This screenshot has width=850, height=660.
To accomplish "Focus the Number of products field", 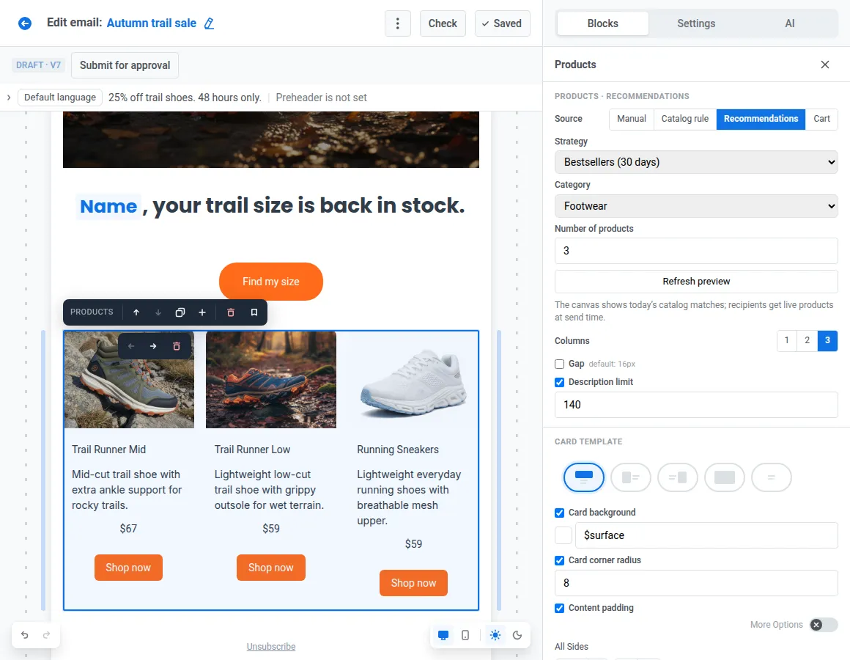I will [x=696, y=251].
